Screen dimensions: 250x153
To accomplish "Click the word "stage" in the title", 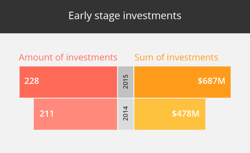I will 107,16.
